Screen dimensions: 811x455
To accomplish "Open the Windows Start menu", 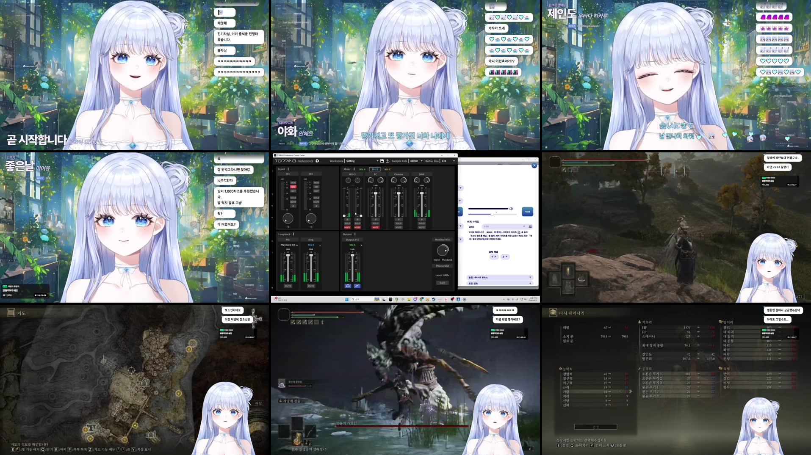I will 347,299.
